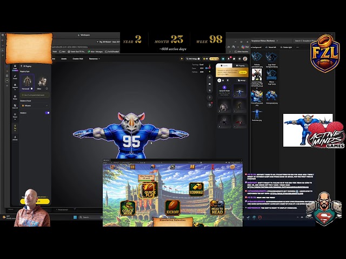Switch to the Assets tab in right panel
The height and width of the screenshot is (259, 346).
pyautogui.click(x=224, y=66)
